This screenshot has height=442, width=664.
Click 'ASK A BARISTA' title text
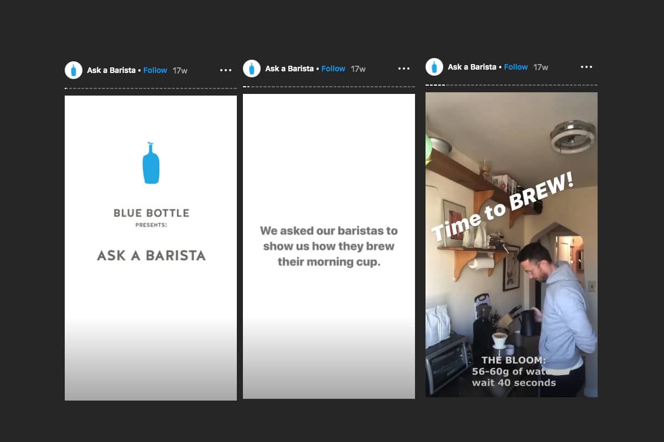[x=151, y=255]
